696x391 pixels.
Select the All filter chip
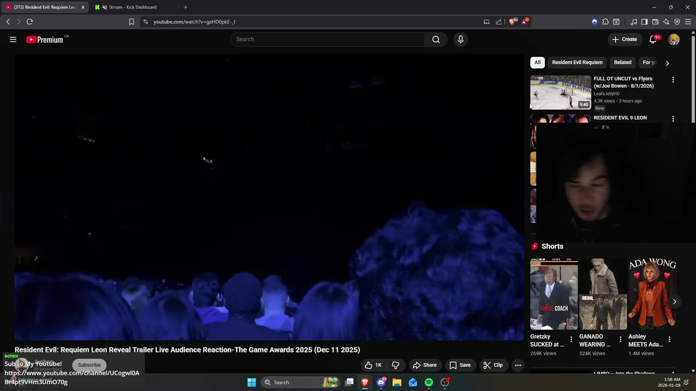[537, 62]
